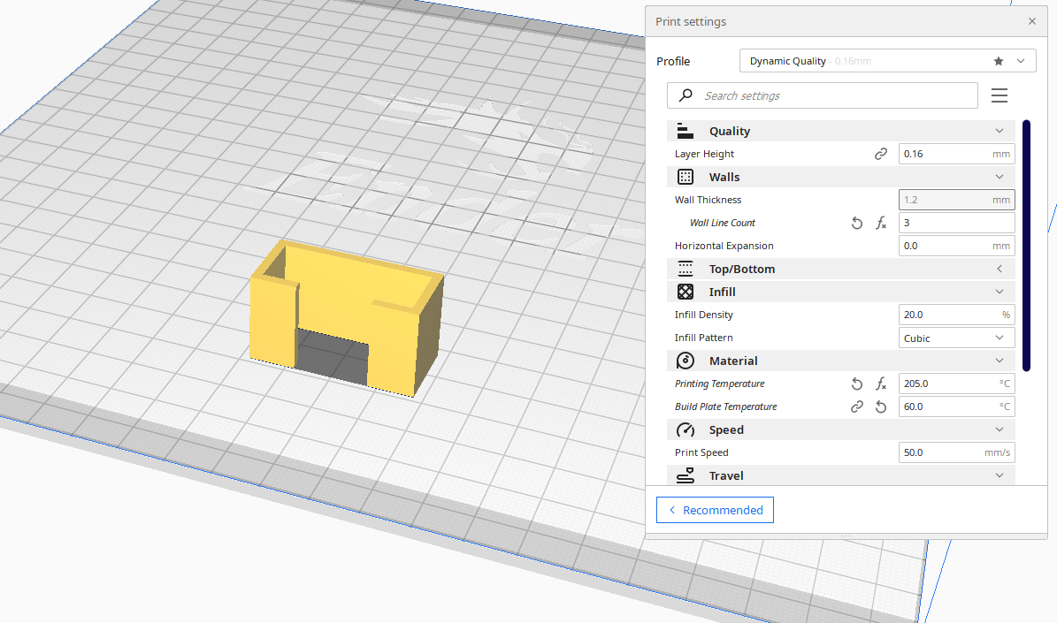Viewport: 1057px width, 623px height.
Task: Click the Build Plate Temperature label
Action: click(x=725, y=406)
